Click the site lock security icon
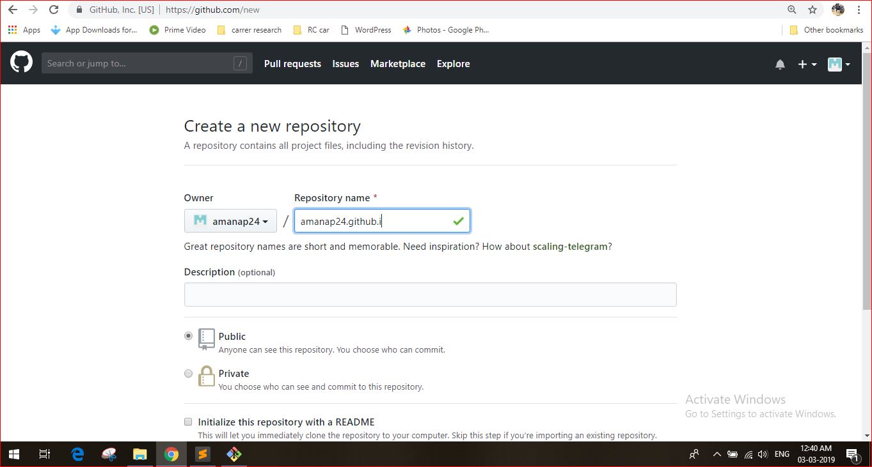The height and width of the screenshot is (467, 872). (x=79, y=10)
